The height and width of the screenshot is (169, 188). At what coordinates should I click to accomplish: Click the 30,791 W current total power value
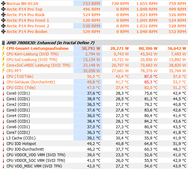click(91, 49)
